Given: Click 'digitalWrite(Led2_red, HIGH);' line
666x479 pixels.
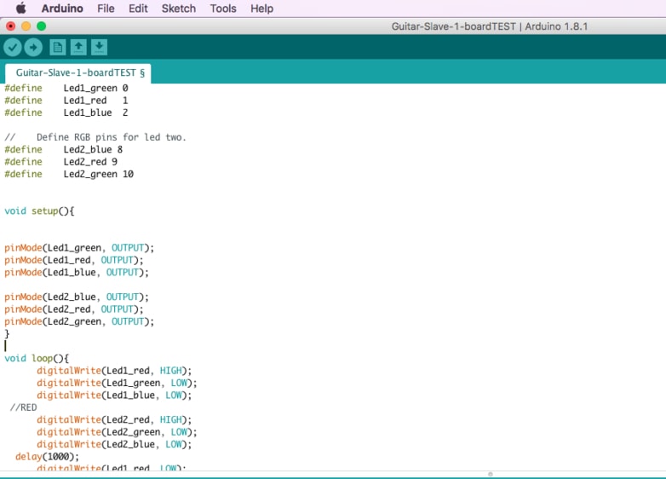Looking at the screenshot, I should tap(114, 420).
